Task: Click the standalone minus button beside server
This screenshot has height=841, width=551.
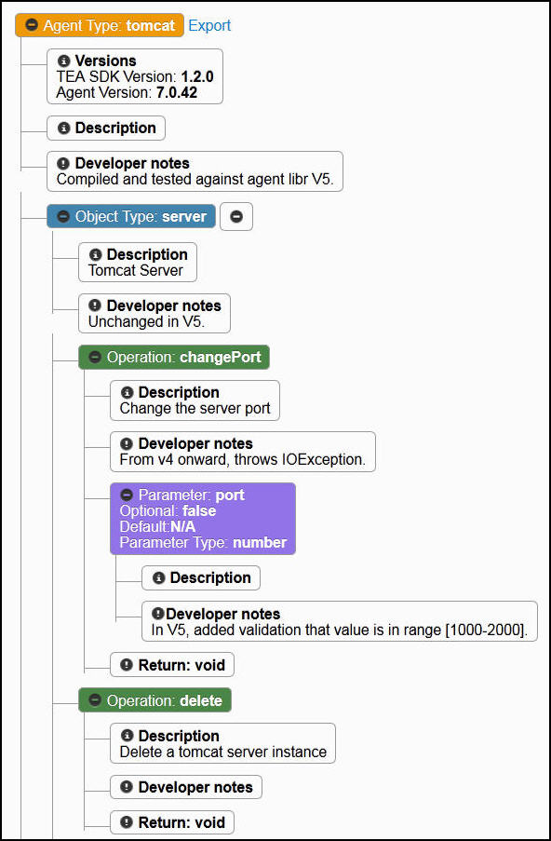Action: pyautogui.click(x=236, y=217)
